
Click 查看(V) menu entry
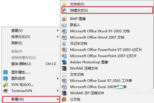[x=17, y=31]
